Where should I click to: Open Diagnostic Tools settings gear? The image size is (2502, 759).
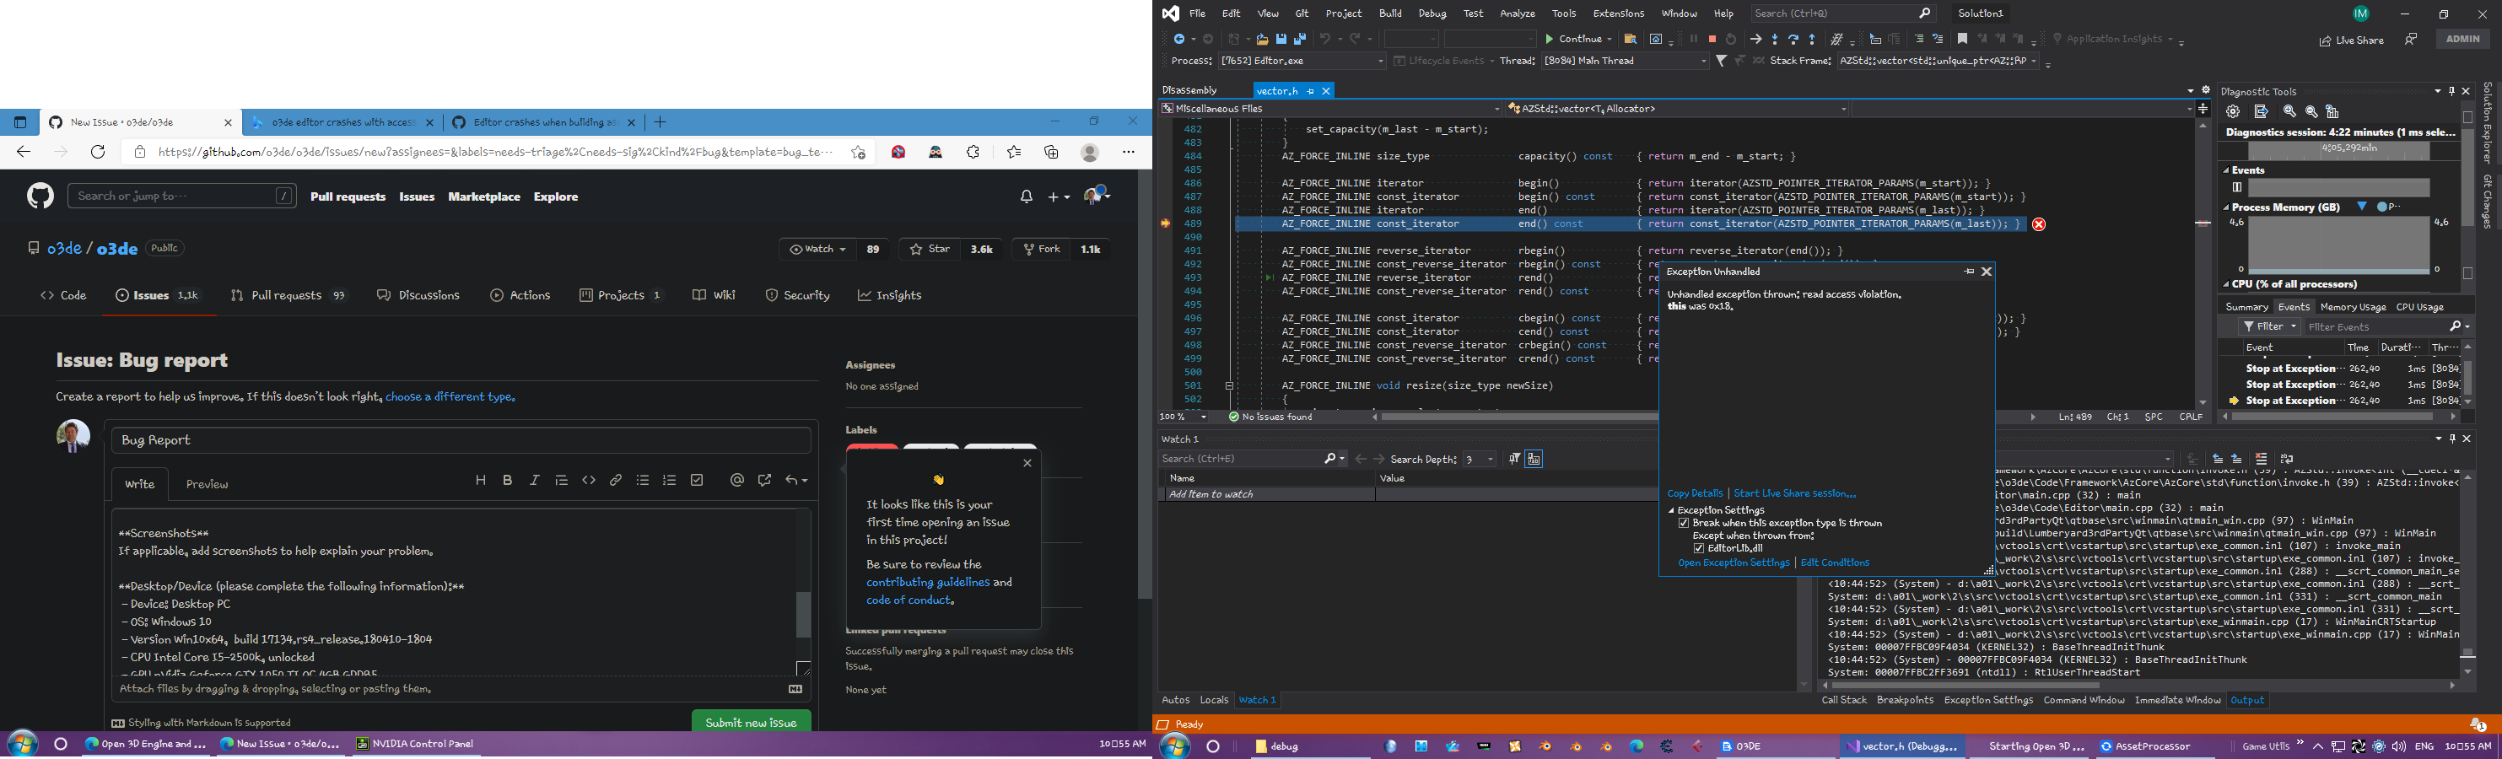(2233, 111)
